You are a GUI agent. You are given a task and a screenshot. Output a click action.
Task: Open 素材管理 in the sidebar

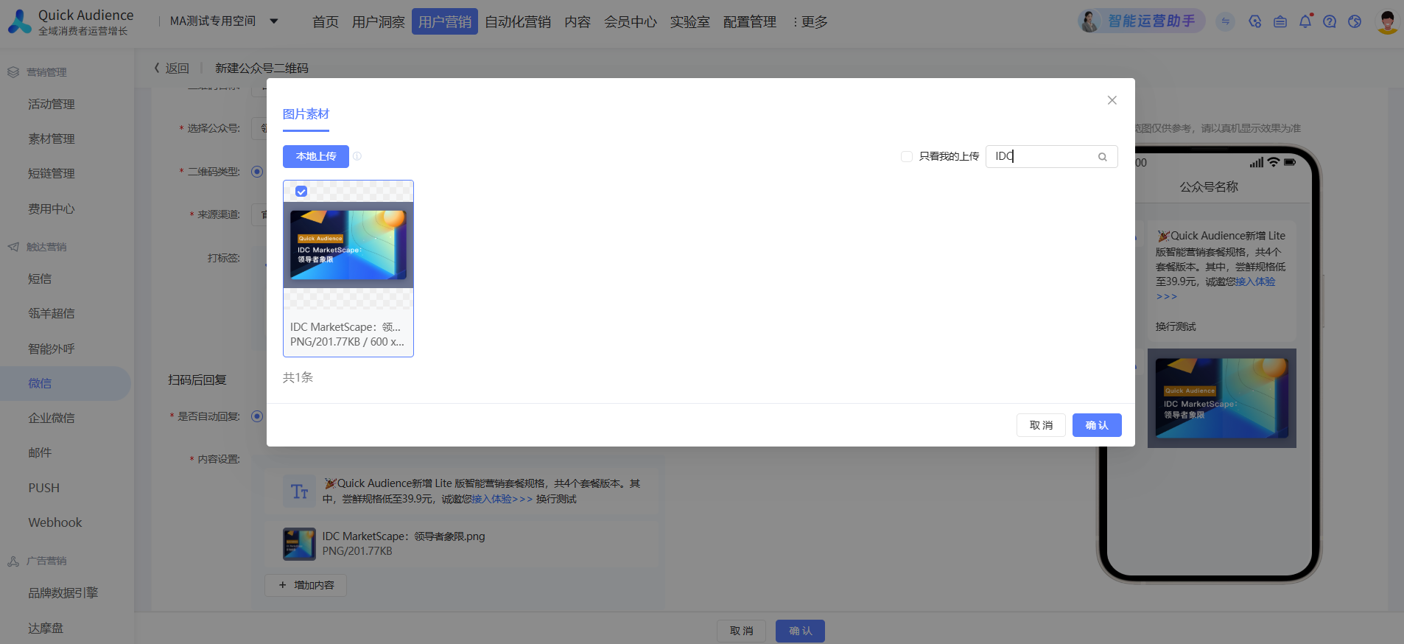coord(52,139)
